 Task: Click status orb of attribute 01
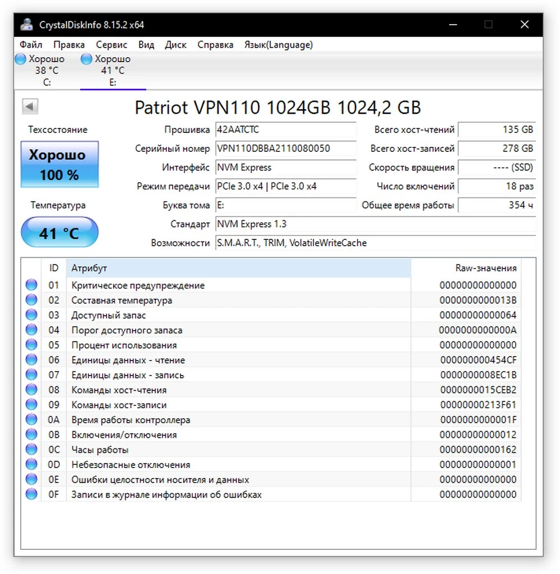tap(31, 285)
